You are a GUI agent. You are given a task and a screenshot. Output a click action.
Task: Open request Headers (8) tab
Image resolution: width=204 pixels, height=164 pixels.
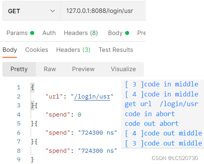tap(81, 33)
